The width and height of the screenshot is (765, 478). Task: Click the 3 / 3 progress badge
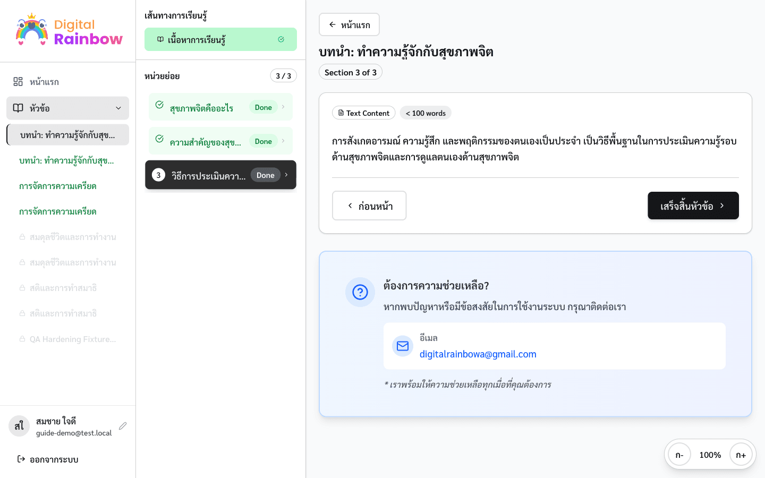click(283, 76)
